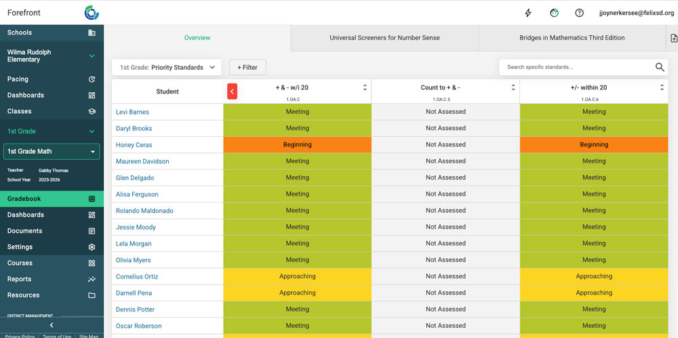678x338 pixels.
Task: Collapse the Wilma Rudolph Elementary section
Action: [x=92, y=56]
